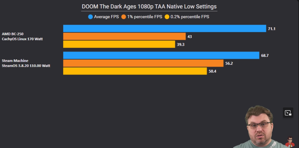
Task: Select the Steam Machine label
Action: coord(15,61)
